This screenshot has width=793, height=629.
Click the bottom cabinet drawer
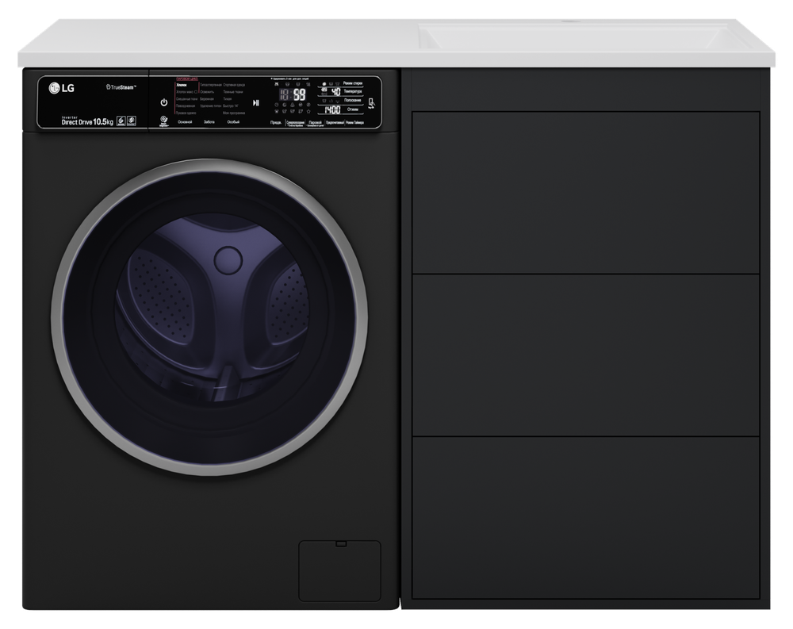586,518
